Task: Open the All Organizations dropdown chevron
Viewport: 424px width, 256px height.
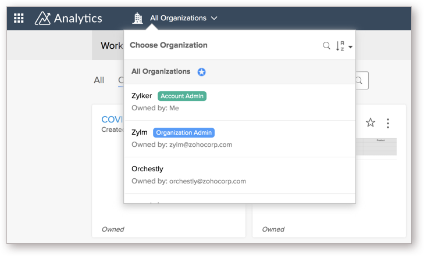Action: coord(214,18)
